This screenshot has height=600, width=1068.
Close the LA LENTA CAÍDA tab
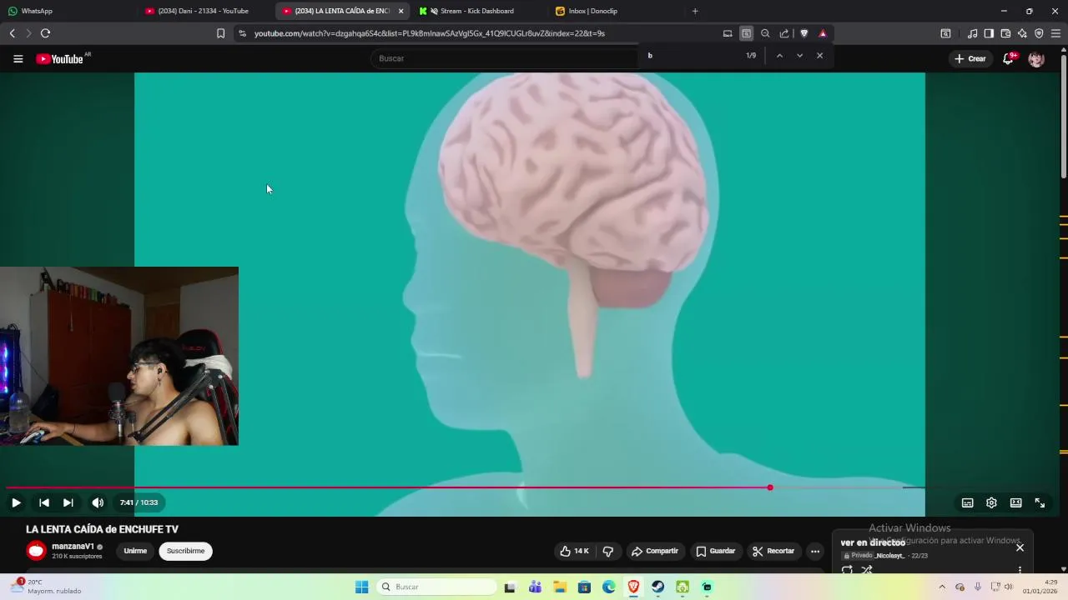point(400,11)
